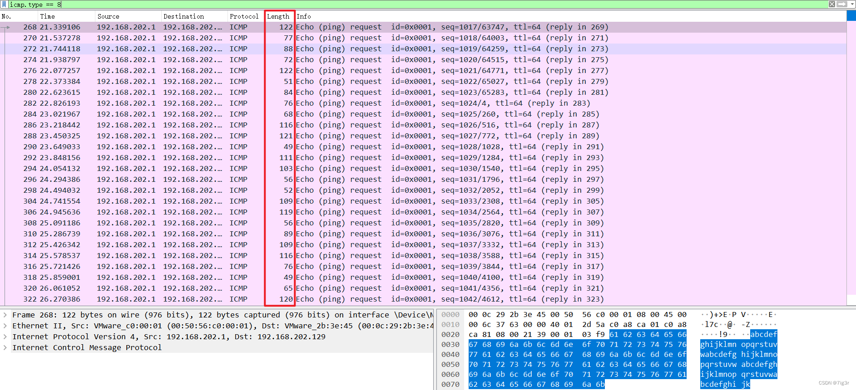Select packet 278 with seq=1022/65027
The image size is (856, 390).
pyautogui.click(x=423, y=82)
